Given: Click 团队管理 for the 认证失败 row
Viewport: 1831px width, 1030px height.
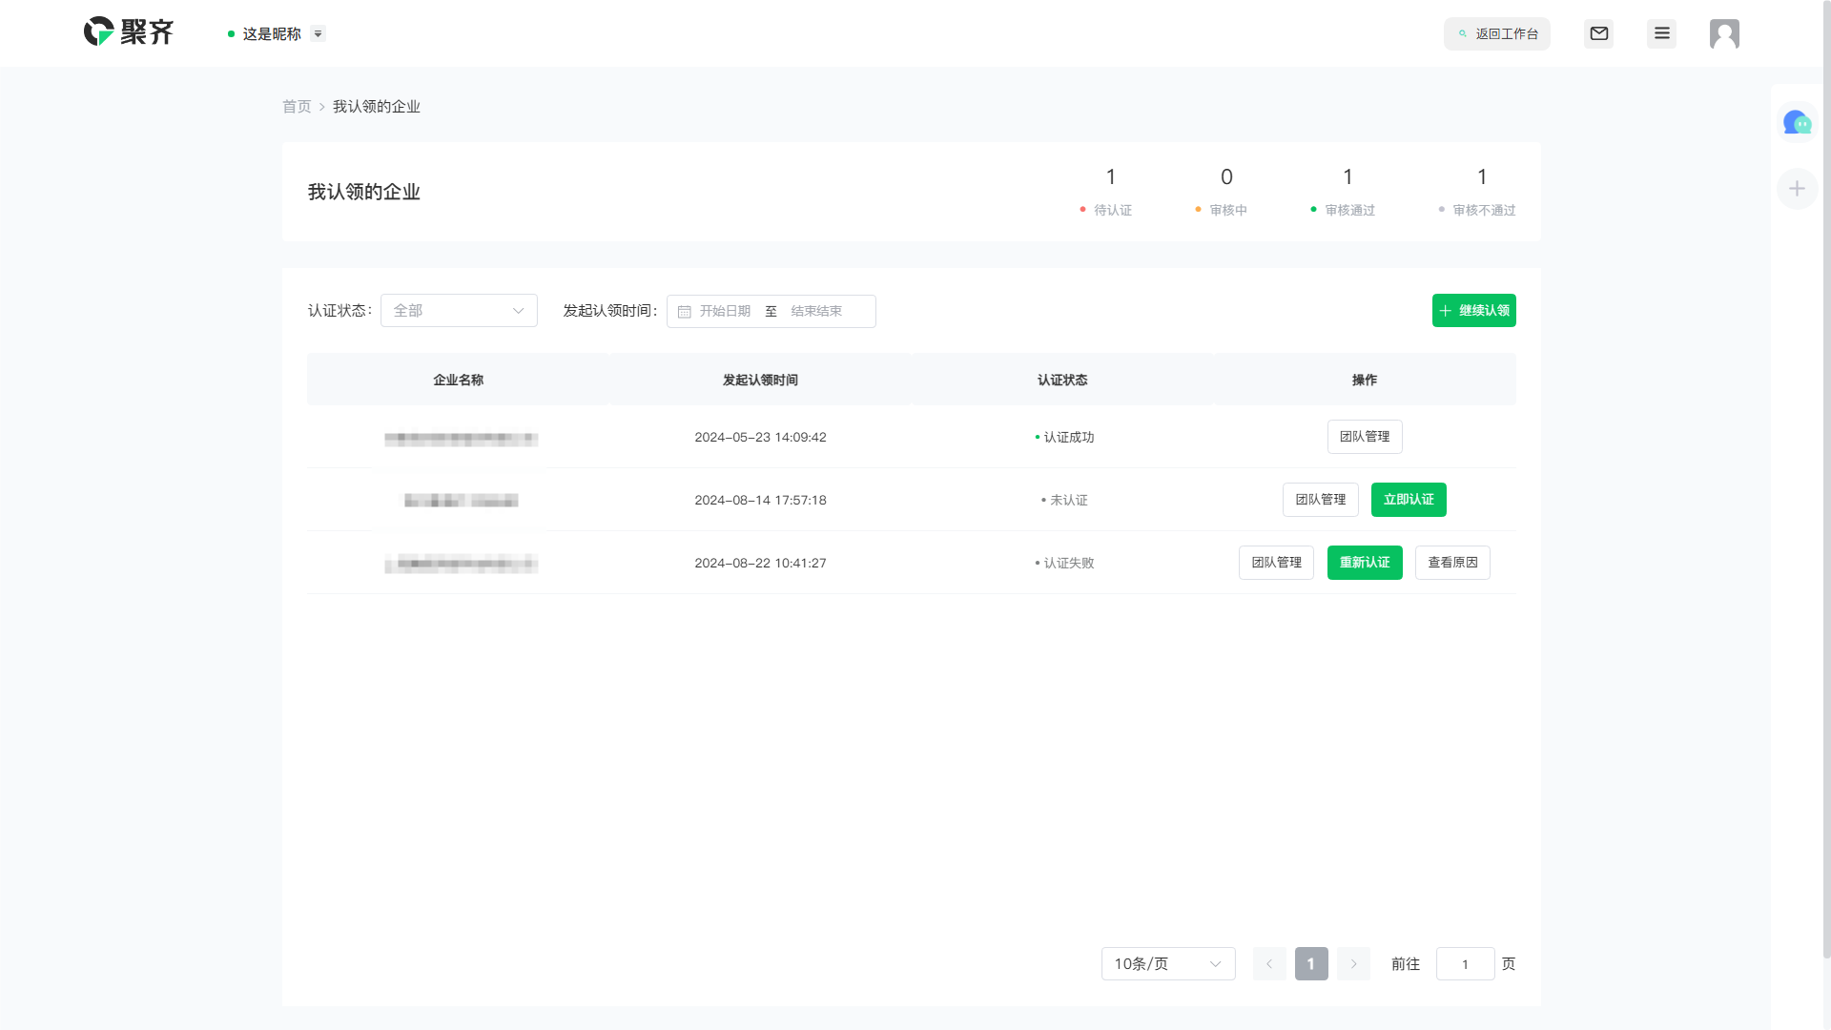Looking at the screenshot, I should click(x=1277, y=563).
